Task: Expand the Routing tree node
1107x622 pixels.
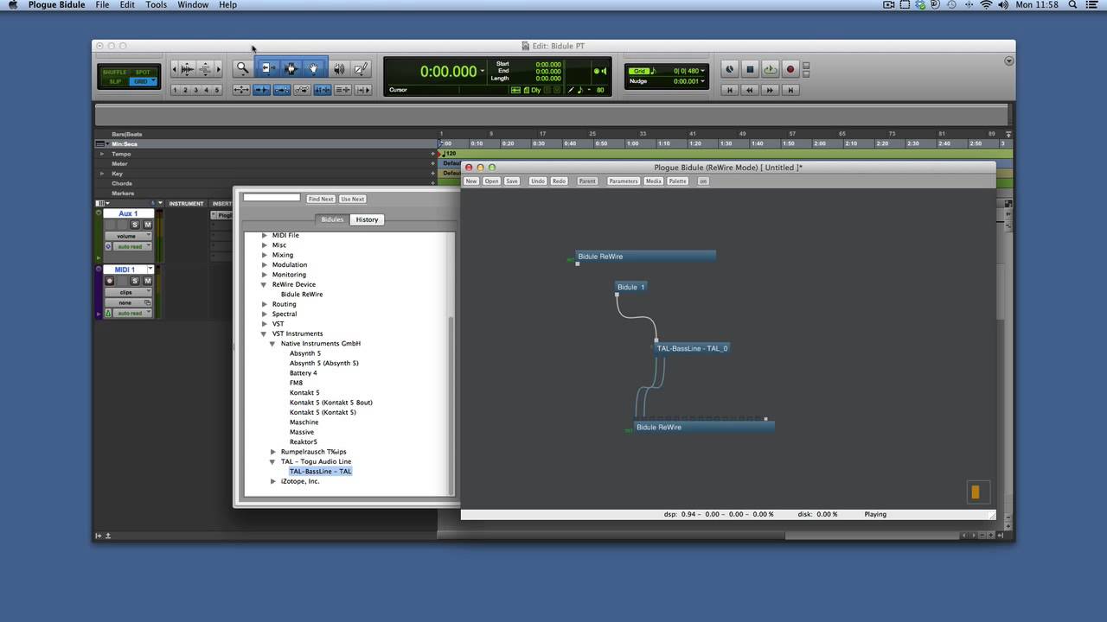Action: click(265, 304)
